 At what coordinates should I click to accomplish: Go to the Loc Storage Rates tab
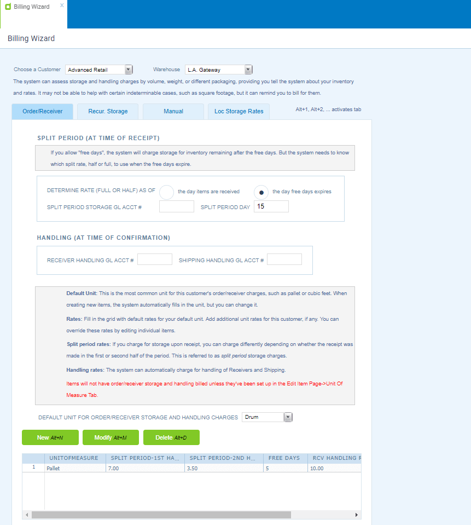click(239, 111)
